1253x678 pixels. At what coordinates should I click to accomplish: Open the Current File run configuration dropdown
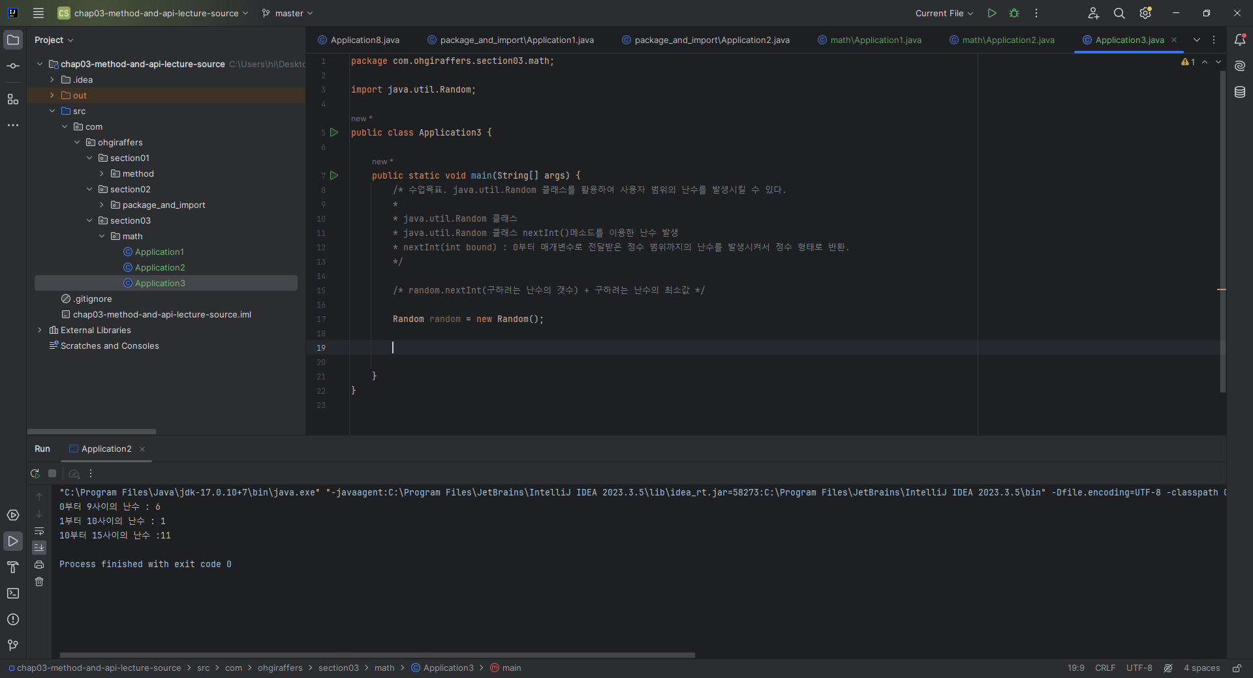click(944, 13)
